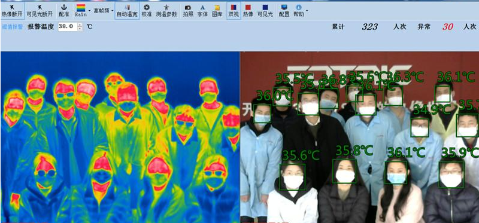This screenshot has height=223, width=479.
Task: Take a snapshot with 拍照 camera icon
Action: (x=188, y=11)
